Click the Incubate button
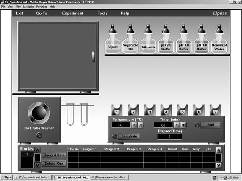The width and height of the screenshot is (242, 181). pyautogui.click(x=130, y=137)
